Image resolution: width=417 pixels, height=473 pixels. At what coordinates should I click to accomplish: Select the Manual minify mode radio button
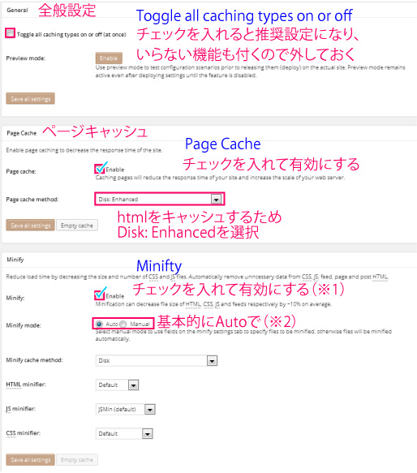coord(123,324)
